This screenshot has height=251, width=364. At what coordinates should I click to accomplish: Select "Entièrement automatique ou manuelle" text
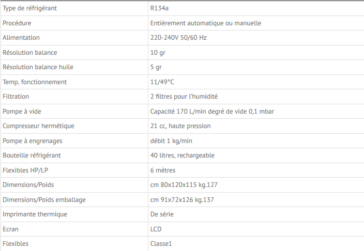[x=205, y=23]
